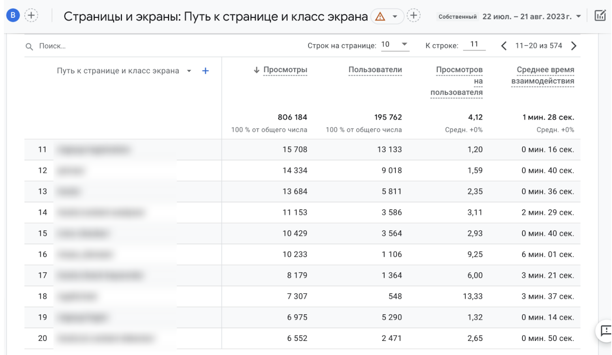
Task: Add a comparison using the plus icon near avatar
Action: [31, 15]
